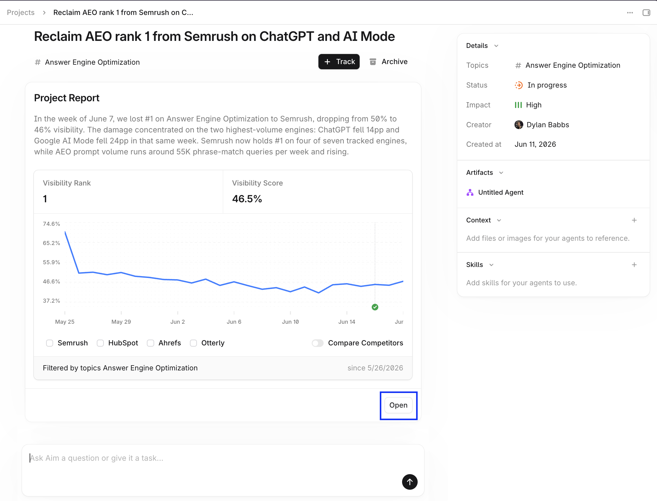This screenshot has height=501, width=657.
Task: Collapse the Skills section chevron
Action: [491, 265]
